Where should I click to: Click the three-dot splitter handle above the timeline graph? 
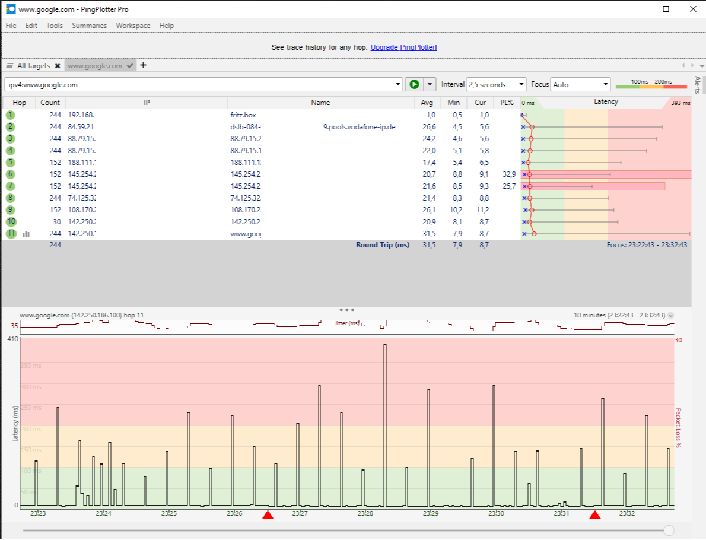coord(346,310)
